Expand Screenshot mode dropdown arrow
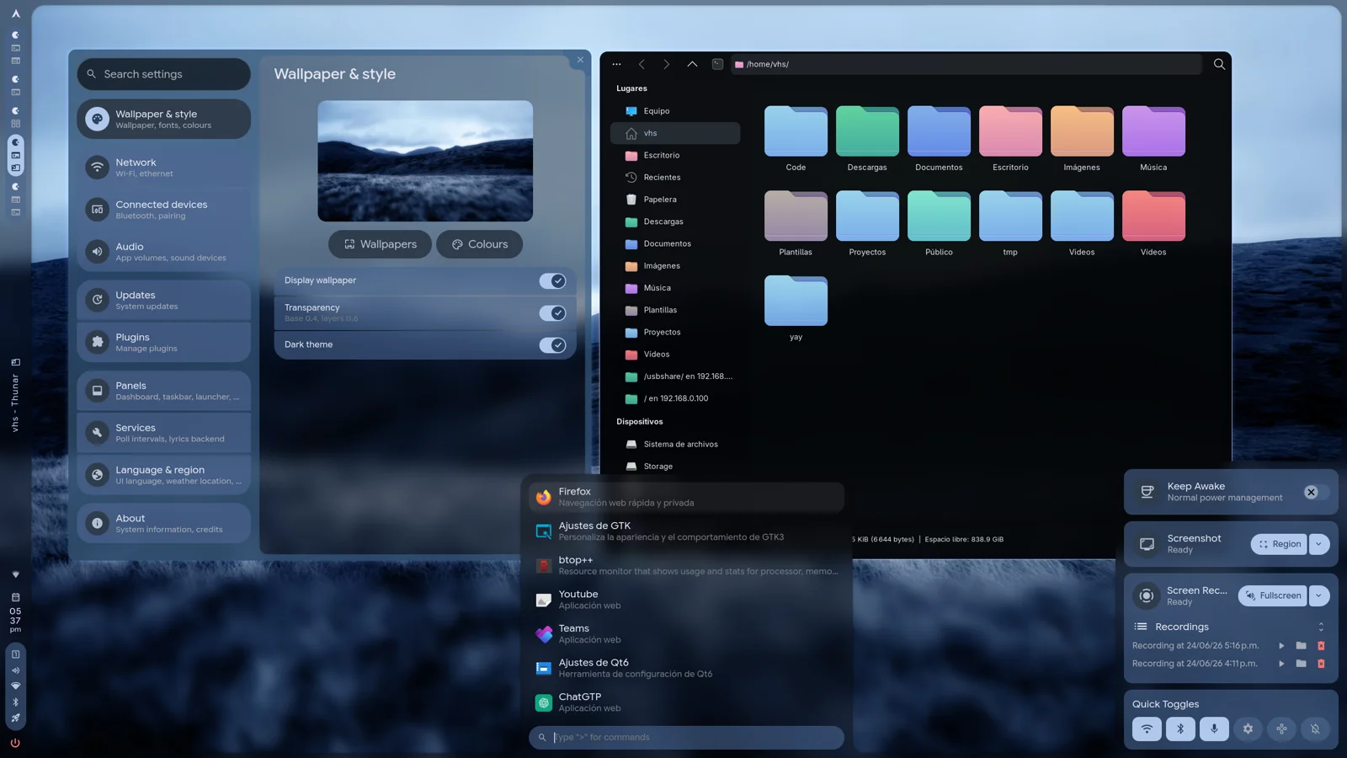The width and height of the screenshot is (1347, 758). coord(1319,544)
